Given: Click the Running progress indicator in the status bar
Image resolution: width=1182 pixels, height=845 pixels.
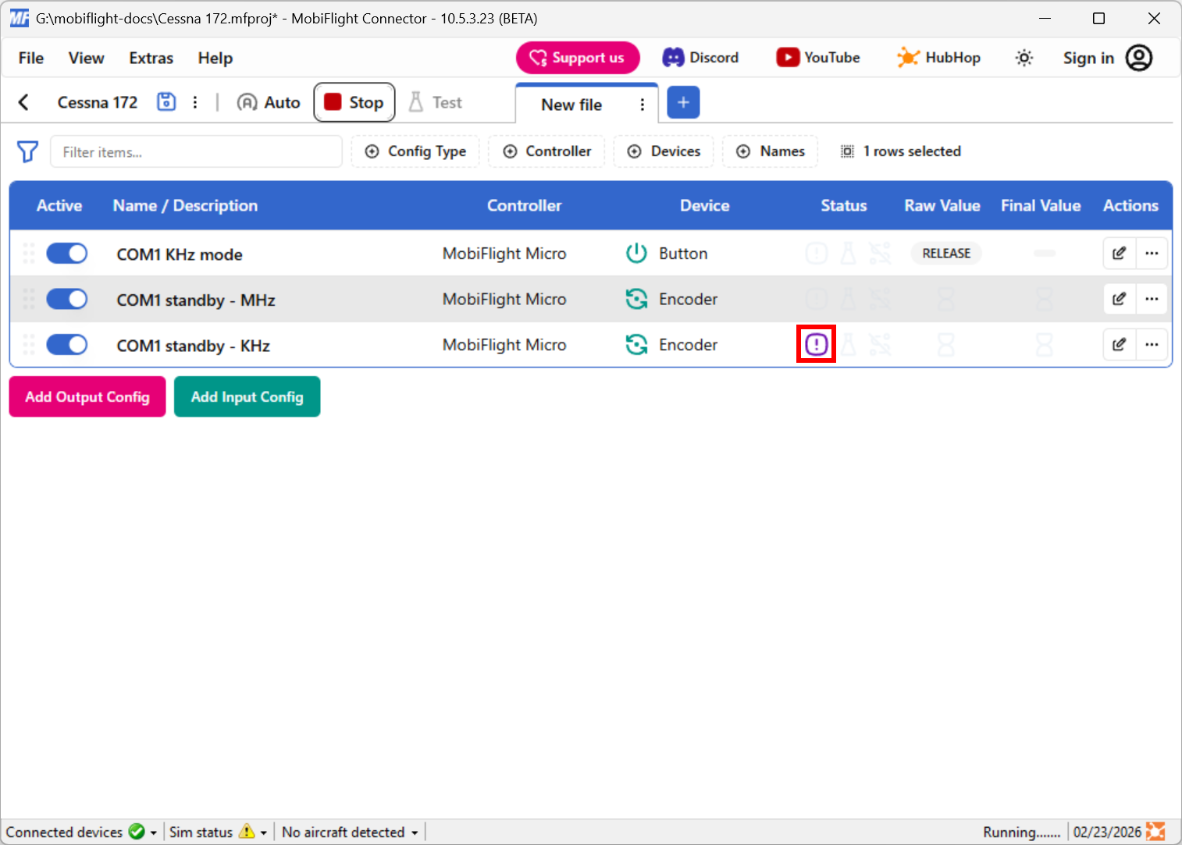Looking at the screenshot, I should tap(1021, 832).
